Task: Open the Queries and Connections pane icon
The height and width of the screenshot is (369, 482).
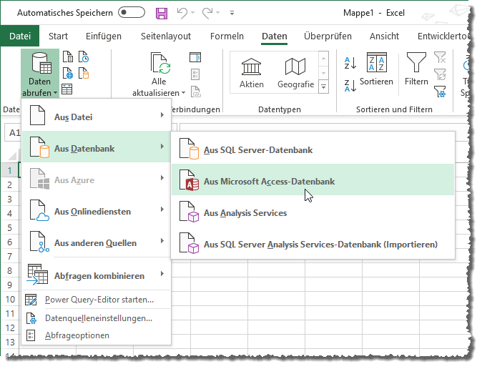Action: (195, 57)
